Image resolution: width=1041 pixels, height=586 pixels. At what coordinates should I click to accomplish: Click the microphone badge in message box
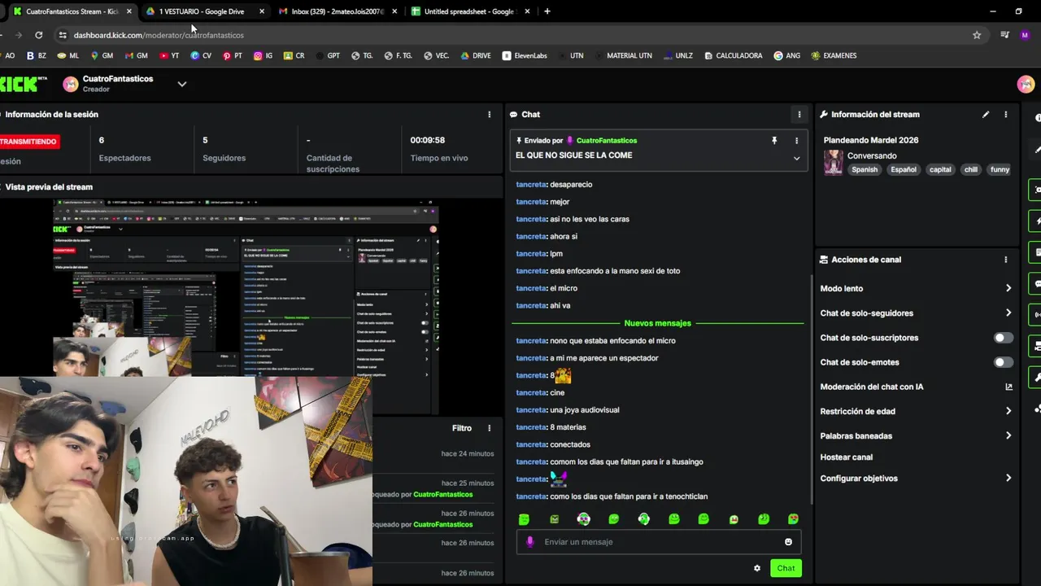(530, 542)
